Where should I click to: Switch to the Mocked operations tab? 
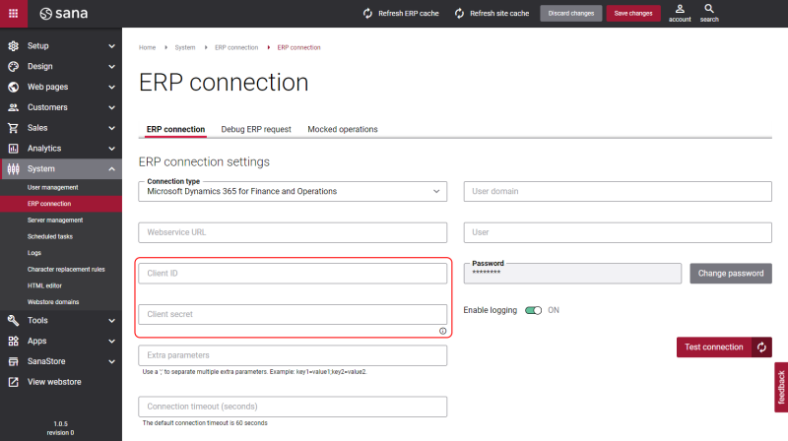point(342,129)
